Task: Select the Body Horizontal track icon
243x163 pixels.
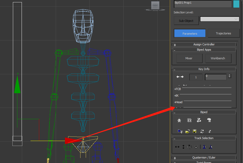Action: point(177,147)
